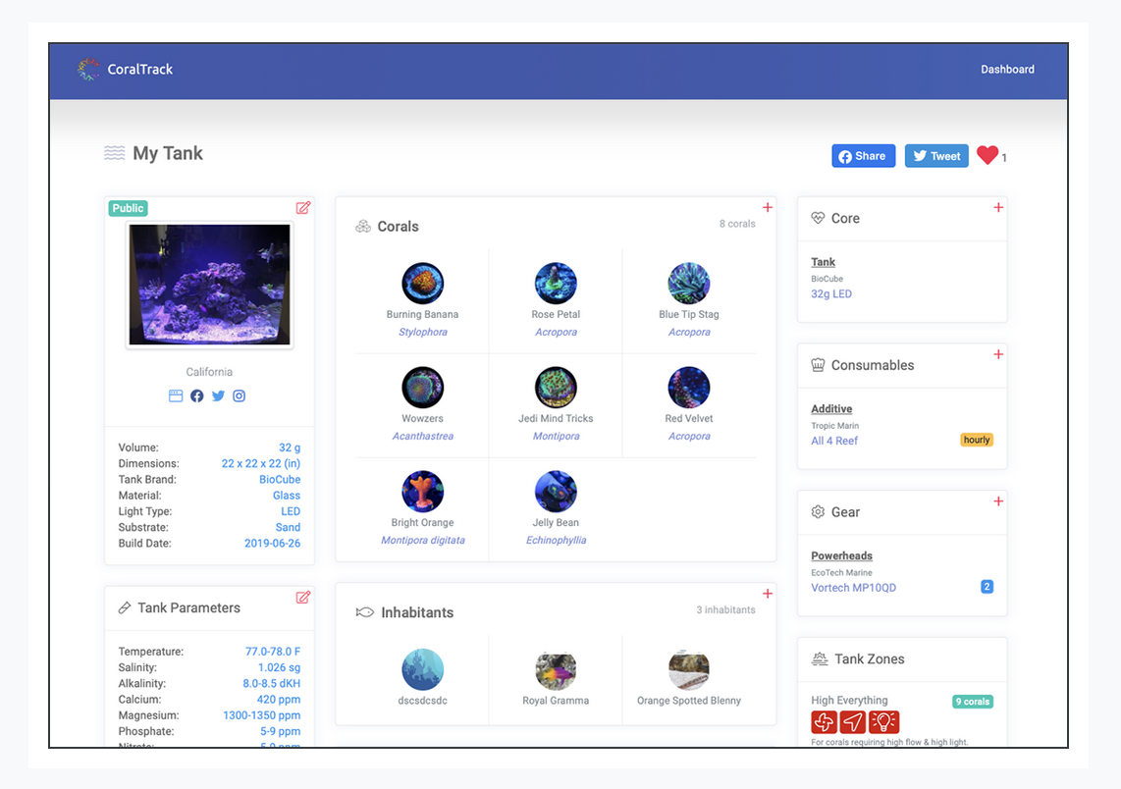Open the dscsdcsdc inhabitant image
This screenshot has height=789, width=1121.
click(x=422, y=669)
